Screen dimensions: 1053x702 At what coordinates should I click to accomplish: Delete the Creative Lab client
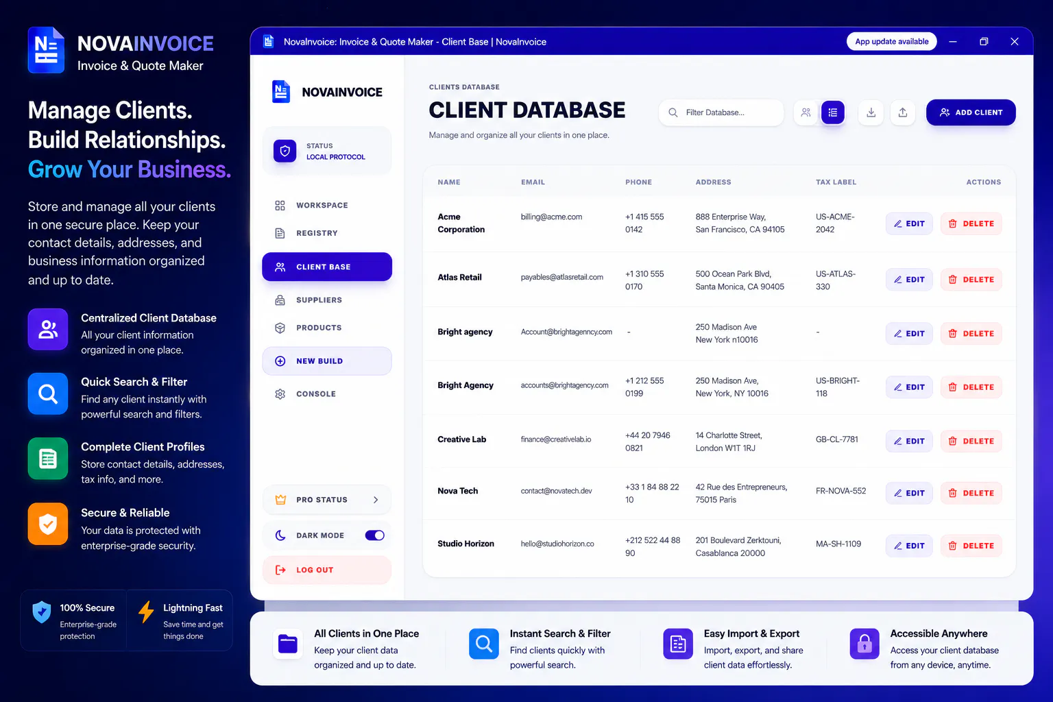(971, 441)
